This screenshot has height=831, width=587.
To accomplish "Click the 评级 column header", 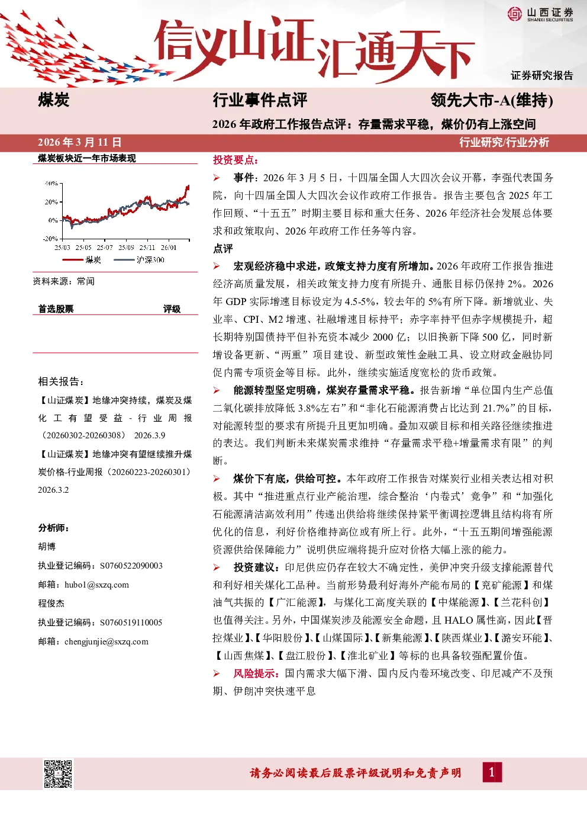I will (172, 309).
